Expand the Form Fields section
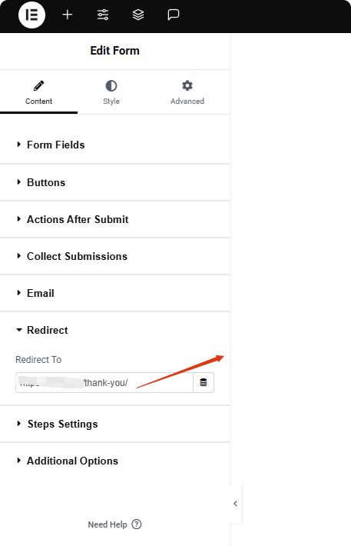The image size is (351, 546). 114,145
